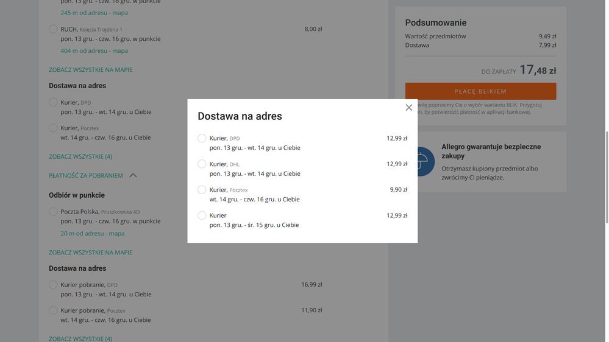Click Dostawa 7,99 zł value
The width and height of the screenshot is (609, 342).
click(x=547, y=46)
